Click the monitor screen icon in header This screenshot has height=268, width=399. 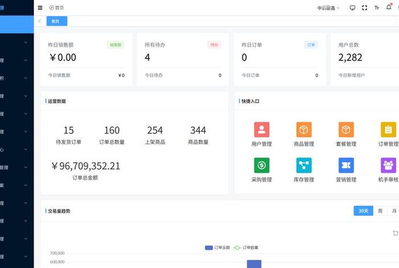[352, 7]
